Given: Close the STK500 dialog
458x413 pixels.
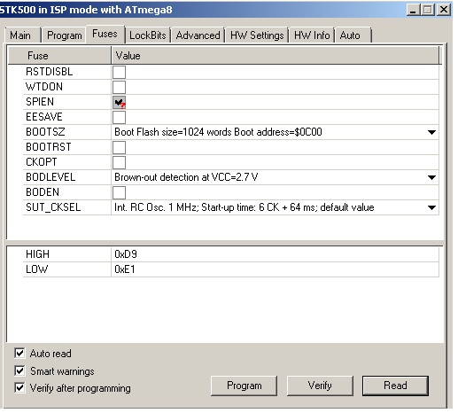Looking at the screenshot, I should (444, 10).
